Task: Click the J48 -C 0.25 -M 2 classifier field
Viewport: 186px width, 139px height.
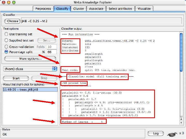Action: [102, 21]
